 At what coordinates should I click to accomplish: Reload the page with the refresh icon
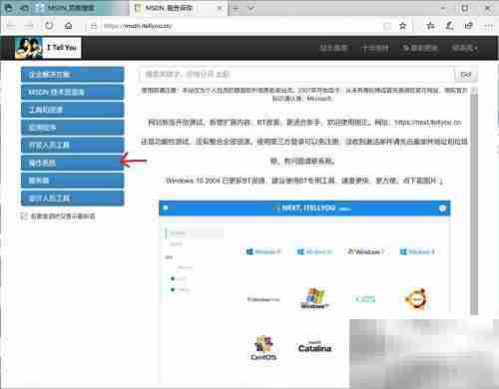click(x=49, y=26)
